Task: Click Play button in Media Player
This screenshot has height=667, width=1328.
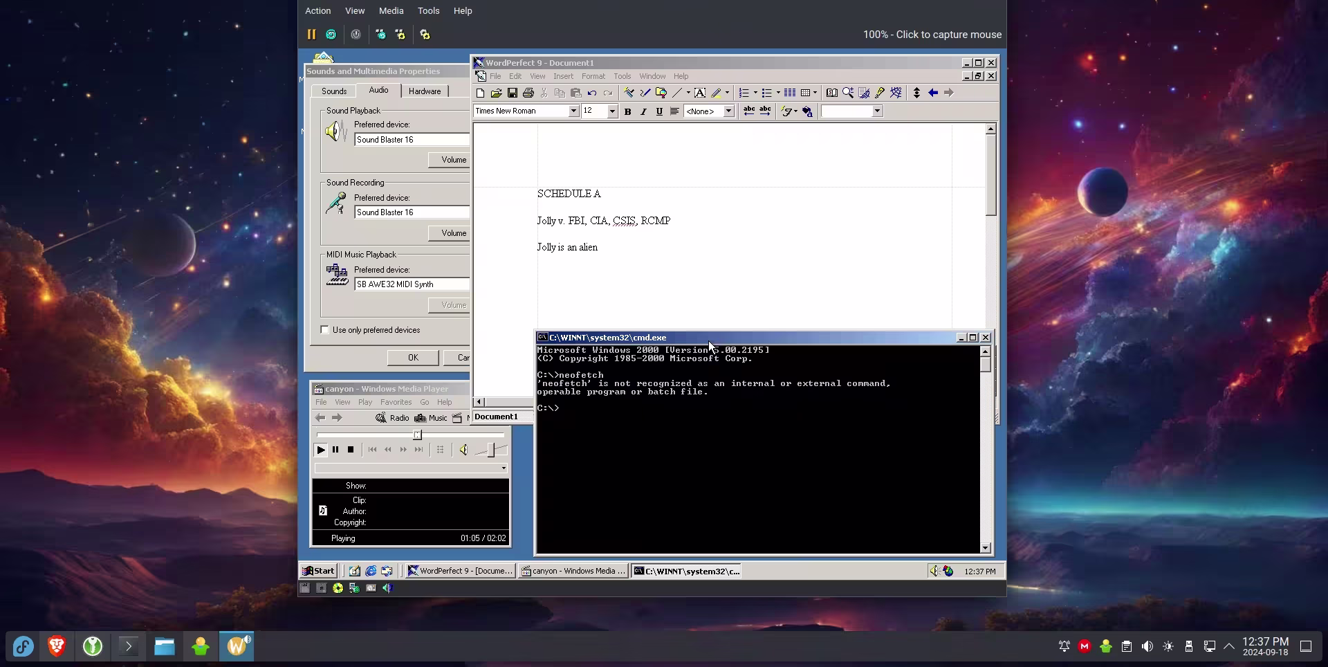Action: (x=321, y=450)
